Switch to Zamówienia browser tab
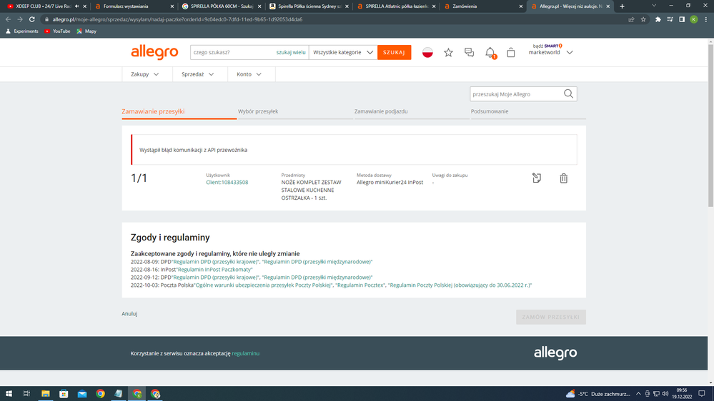Image resolution: width=714 pixels, height=401 pixels. (x=483, y=6)
